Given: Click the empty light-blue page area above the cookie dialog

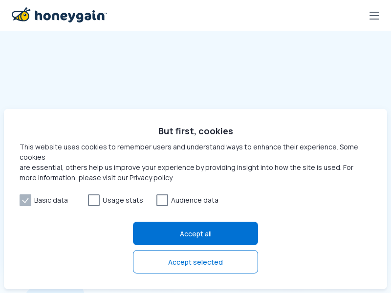Looking at the screenshot, I should coord(195,70).
